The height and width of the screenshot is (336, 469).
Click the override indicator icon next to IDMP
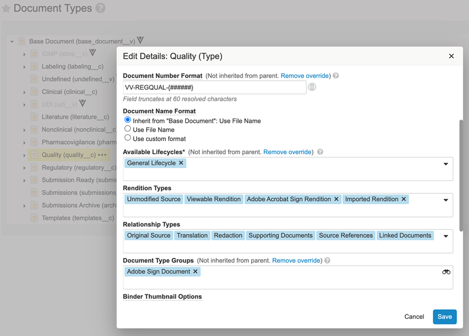pyautogui.click(x=92, y=53)
